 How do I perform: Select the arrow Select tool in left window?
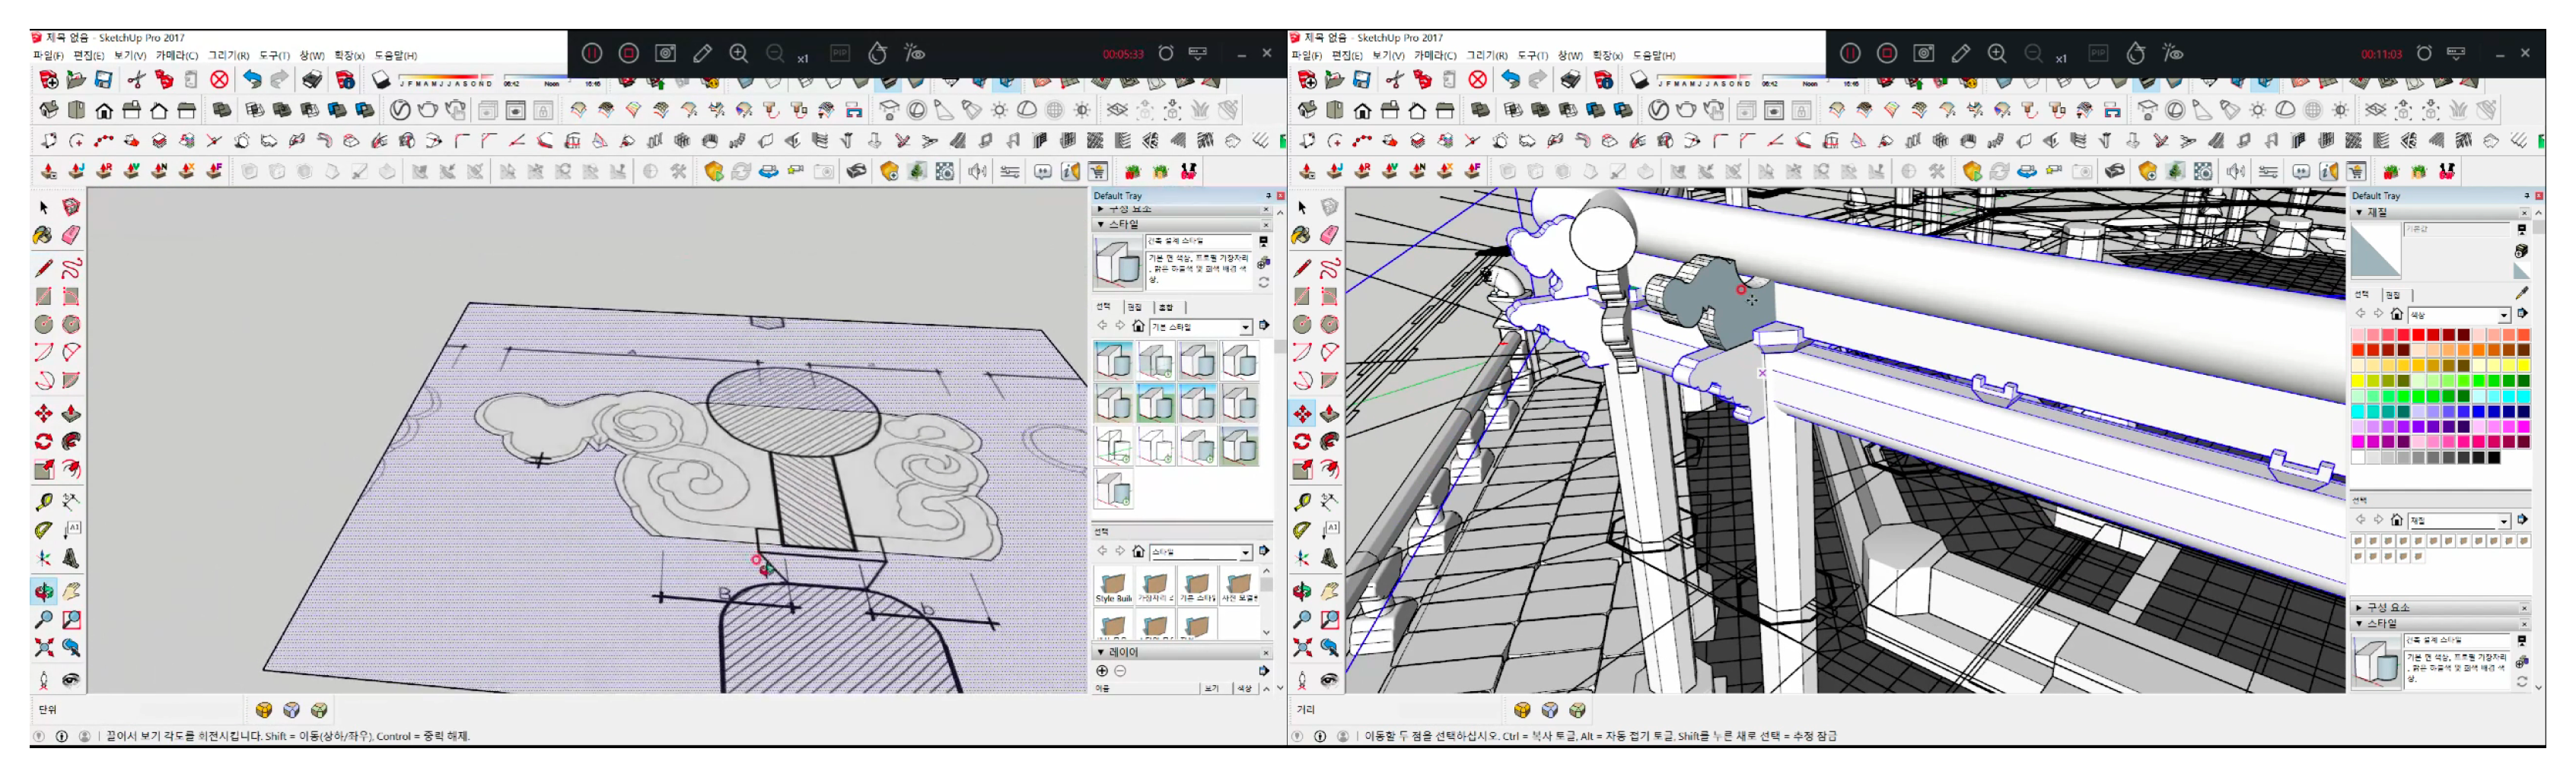pos(44,207)
